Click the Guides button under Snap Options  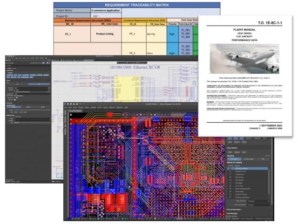(237, 152)
